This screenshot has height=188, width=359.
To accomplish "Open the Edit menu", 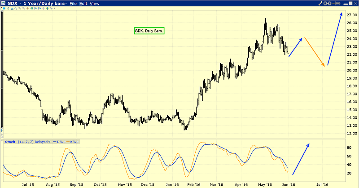I will [x=83, y=4].
